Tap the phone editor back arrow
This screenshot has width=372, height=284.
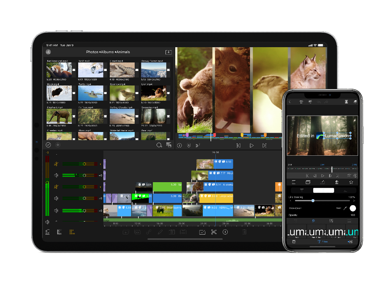pos(290,102)
